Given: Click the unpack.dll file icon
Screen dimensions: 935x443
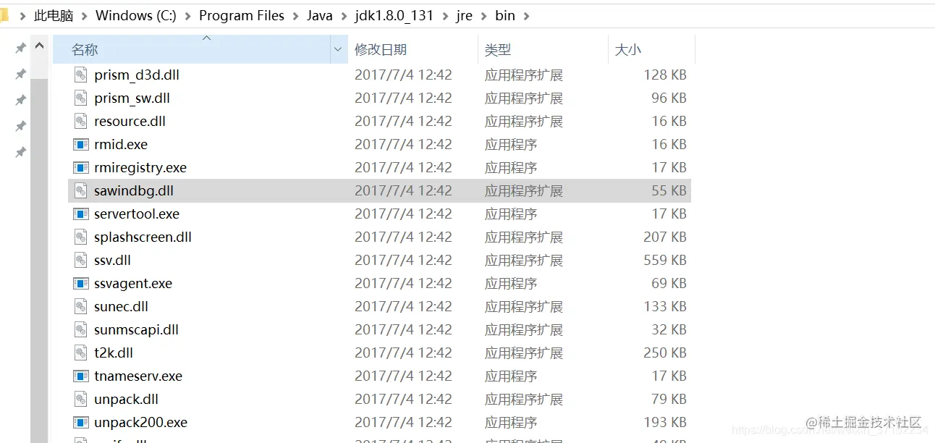Looking at the screenshot, I should pos(81,399).
